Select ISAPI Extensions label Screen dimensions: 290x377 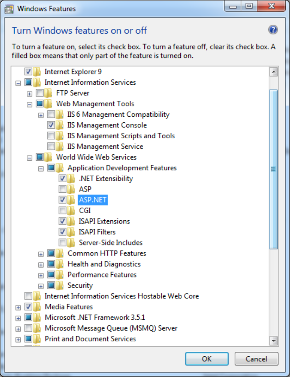click(105, 221)
